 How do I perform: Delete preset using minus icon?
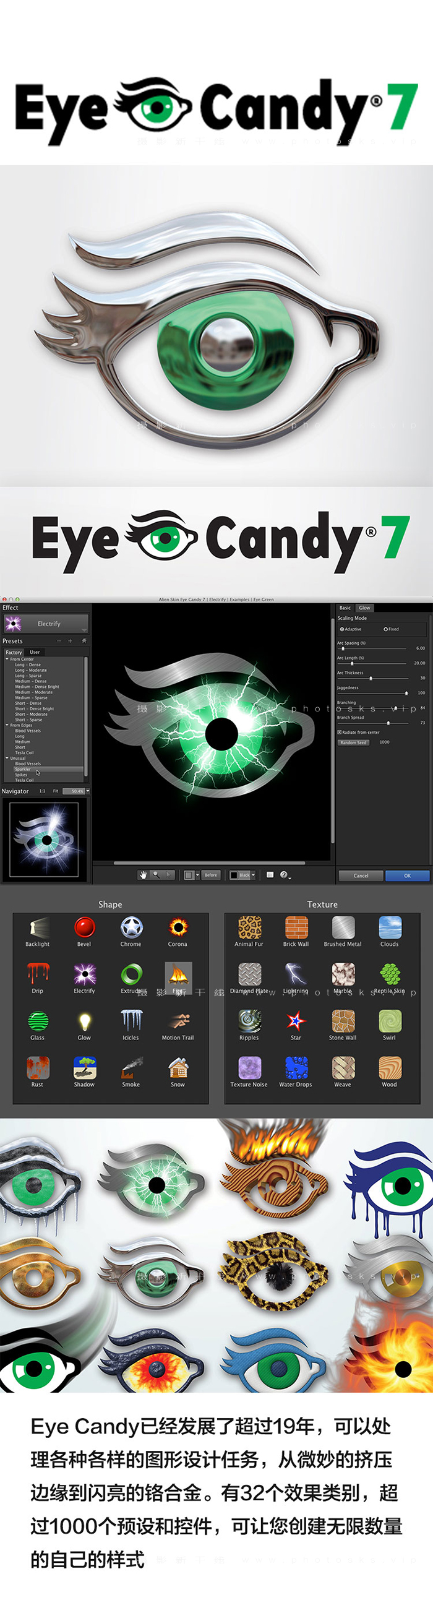point(59,640)
